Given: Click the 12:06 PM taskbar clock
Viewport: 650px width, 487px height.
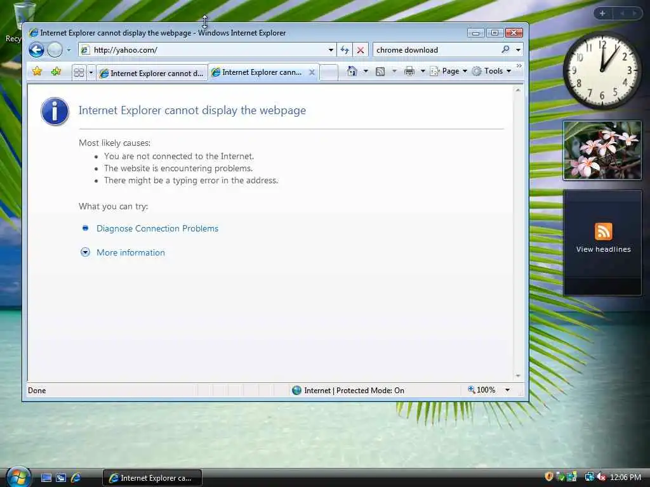Looking at the screenshot, I should click(625, 477).
